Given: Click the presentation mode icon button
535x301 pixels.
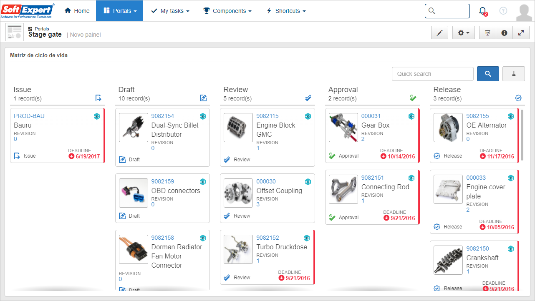Looking at the screenshot, I should tap(487, 33).
